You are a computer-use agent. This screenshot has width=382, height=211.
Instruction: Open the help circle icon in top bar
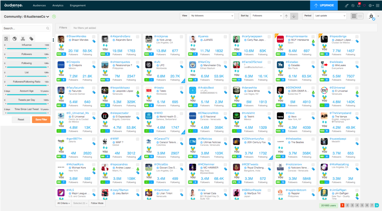coord(353,5)
